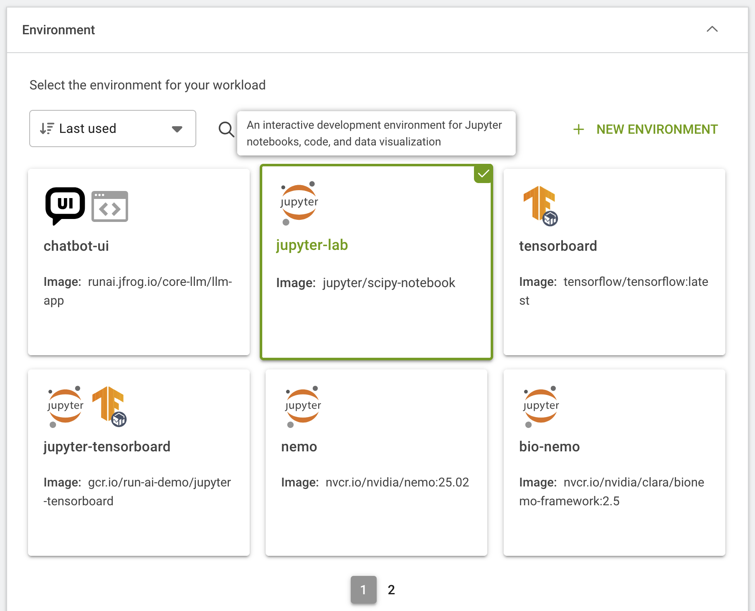Click the Jupyter logo on nemo card
The image size is (755, 611).
point(303,407)
